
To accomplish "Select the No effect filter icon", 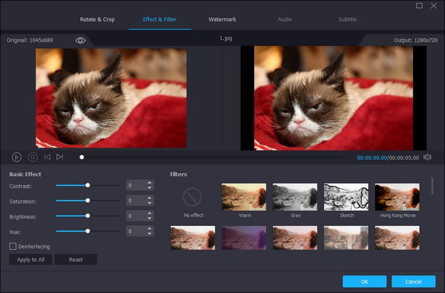I will click(x=193, y=197).
